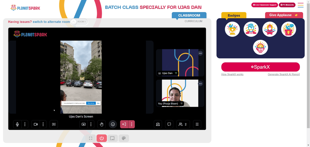The image size is (310, 147).
Task: Click the laptop screen icon below video
Action: click(x=113, y=138)
